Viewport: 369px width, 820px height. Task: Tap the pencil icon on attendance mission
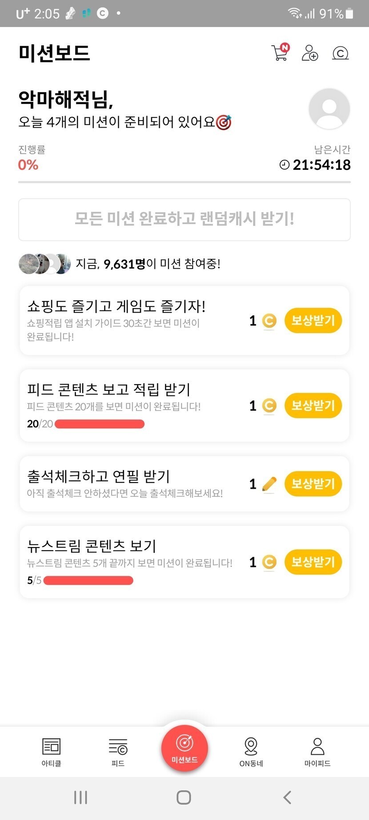[269, 484]
